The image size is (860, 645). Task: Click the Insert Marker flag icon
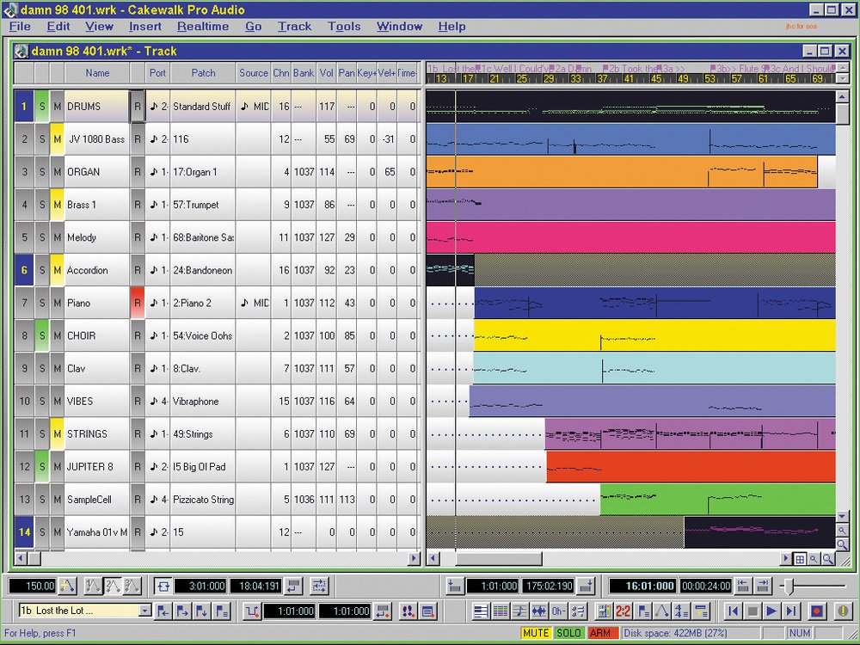[202, 611]
